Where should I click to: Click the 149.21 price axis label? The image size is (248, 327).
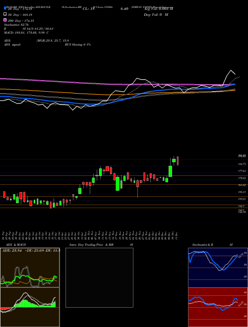pos(242,199)
